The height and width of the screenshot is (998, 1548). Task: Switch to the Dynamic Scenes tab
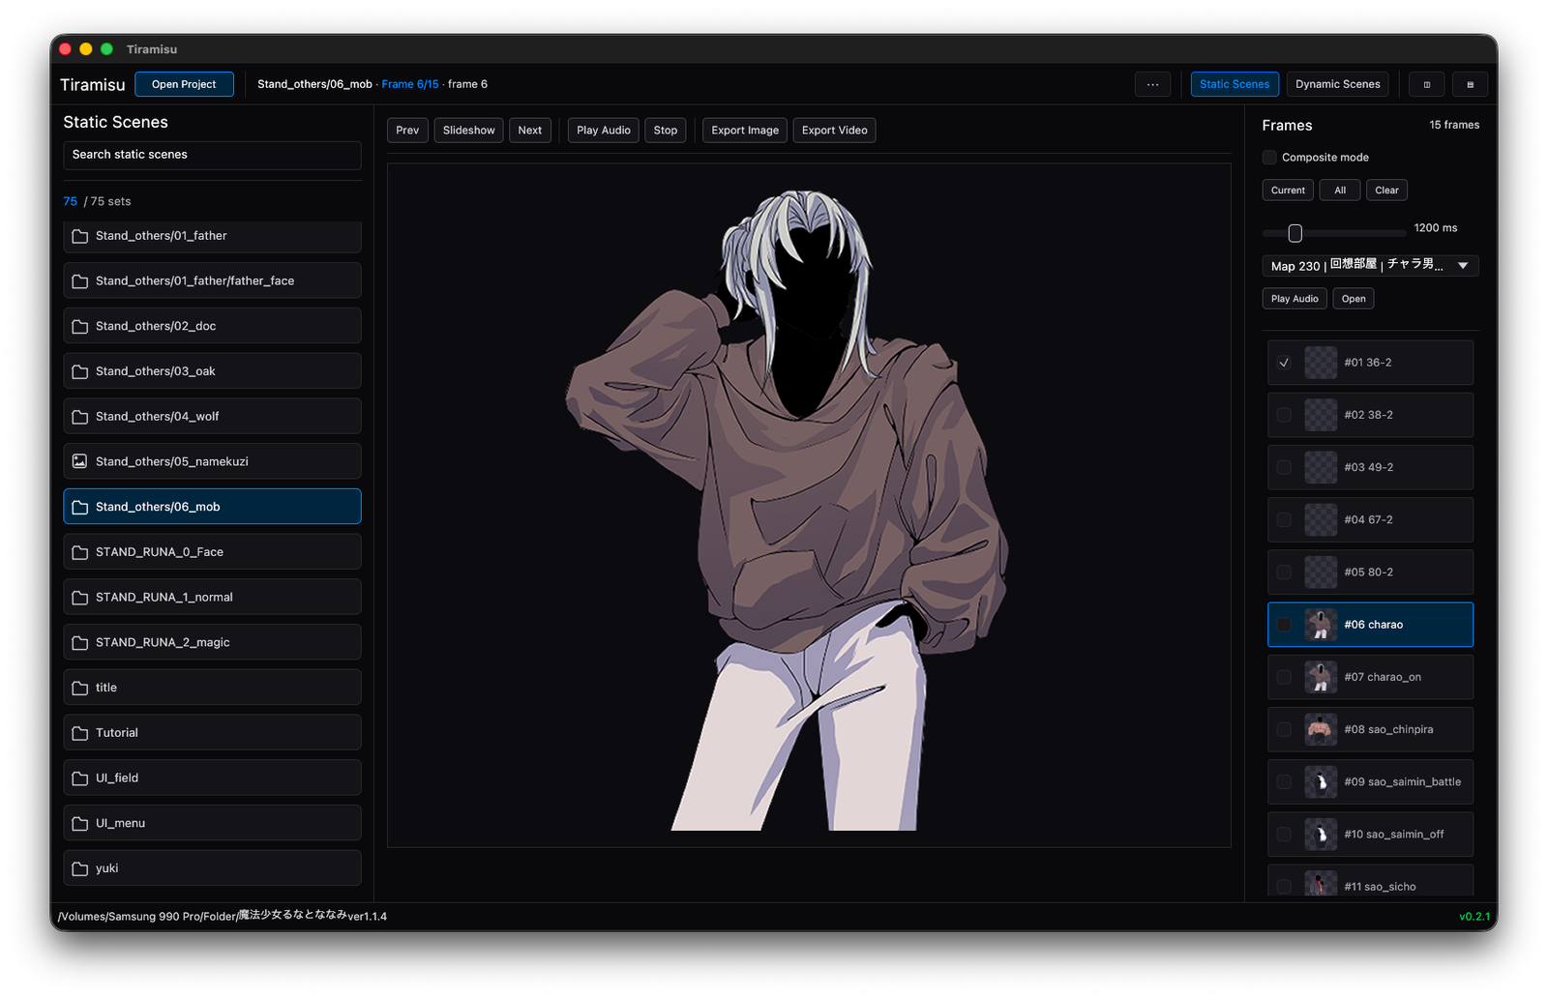pyautogui.click(x=1337, y=84)
